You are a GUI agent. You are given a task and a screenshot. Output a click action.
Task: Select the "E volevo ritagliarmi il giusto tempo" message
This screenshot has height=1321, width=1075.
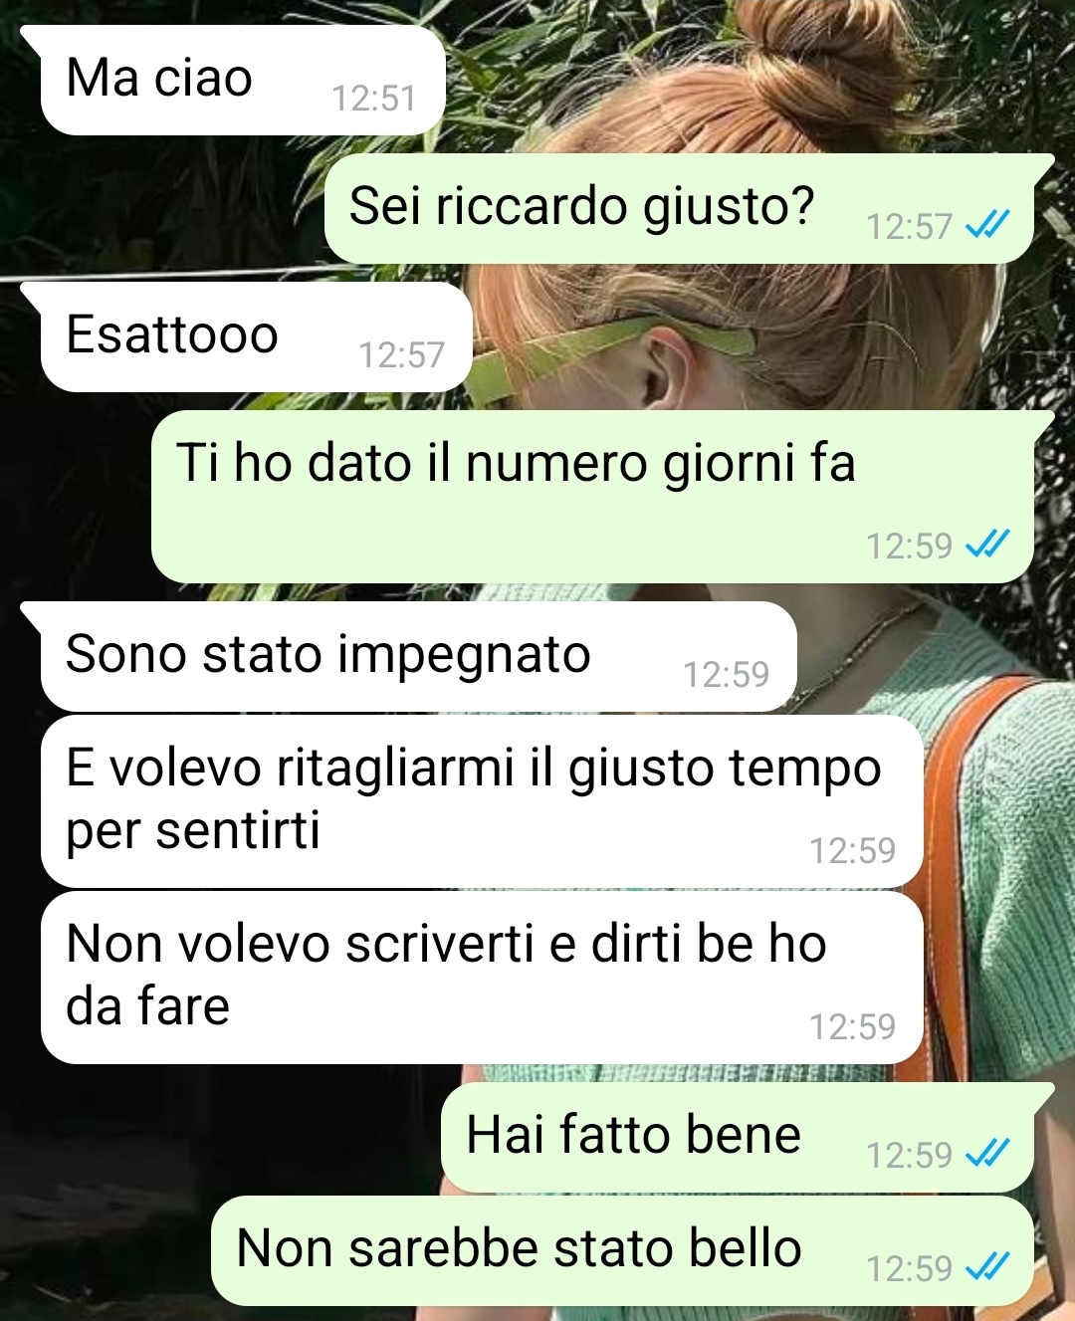click(x=482, y=800)
